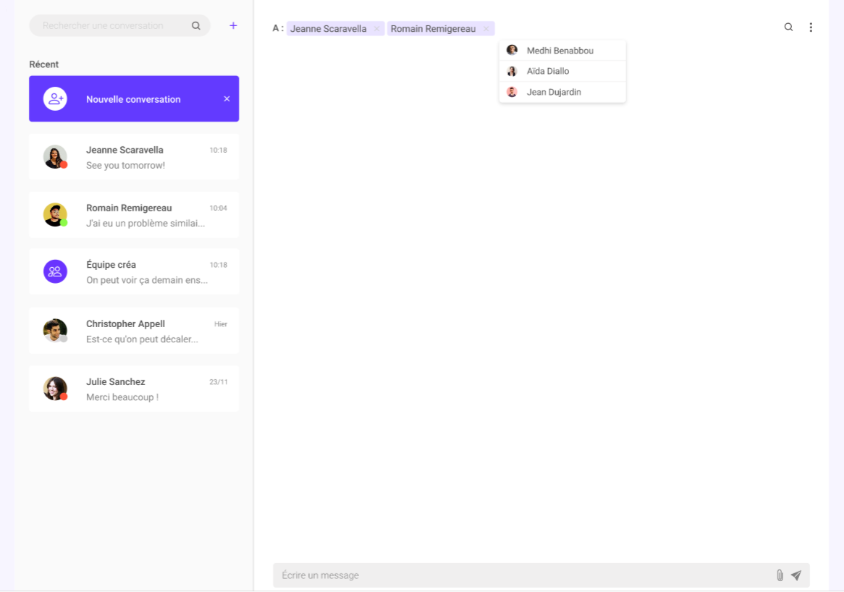Image resolution: width=844 pixels, height=592 pixels.
Task: Send the message with the paper plane icon
Action: click(796, 575)
